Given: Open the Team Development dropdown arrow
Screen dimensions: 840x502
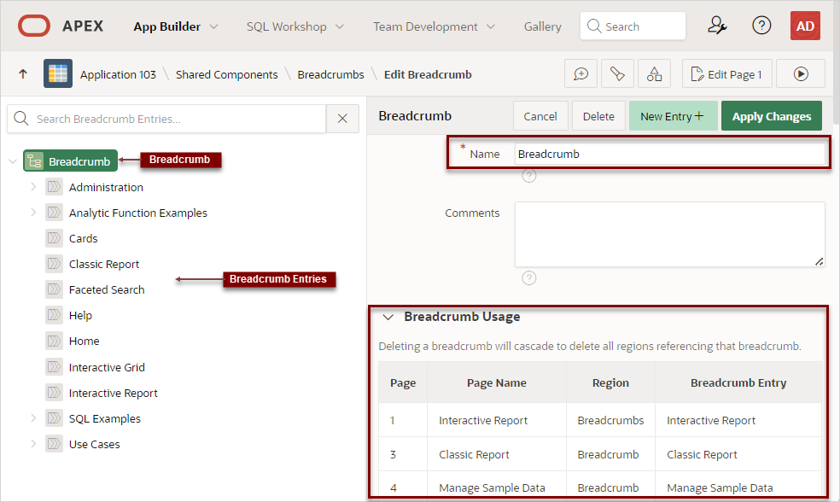Looking at the screenshot, I should point(491,26).
